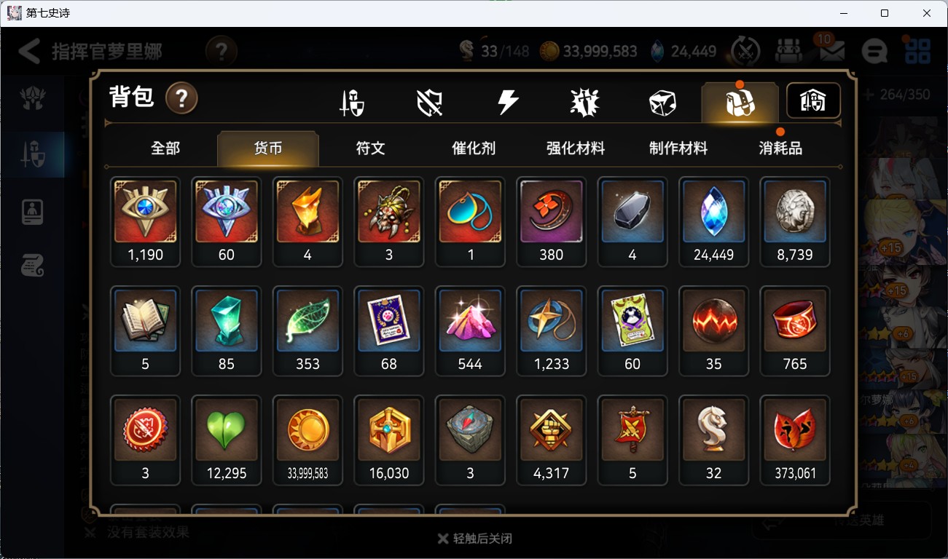Select the dice category icon
948x559 pixels.
pos(662,103)
